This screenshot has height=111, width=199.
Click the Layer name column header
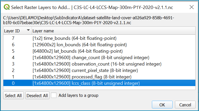(x=113, y=31)
